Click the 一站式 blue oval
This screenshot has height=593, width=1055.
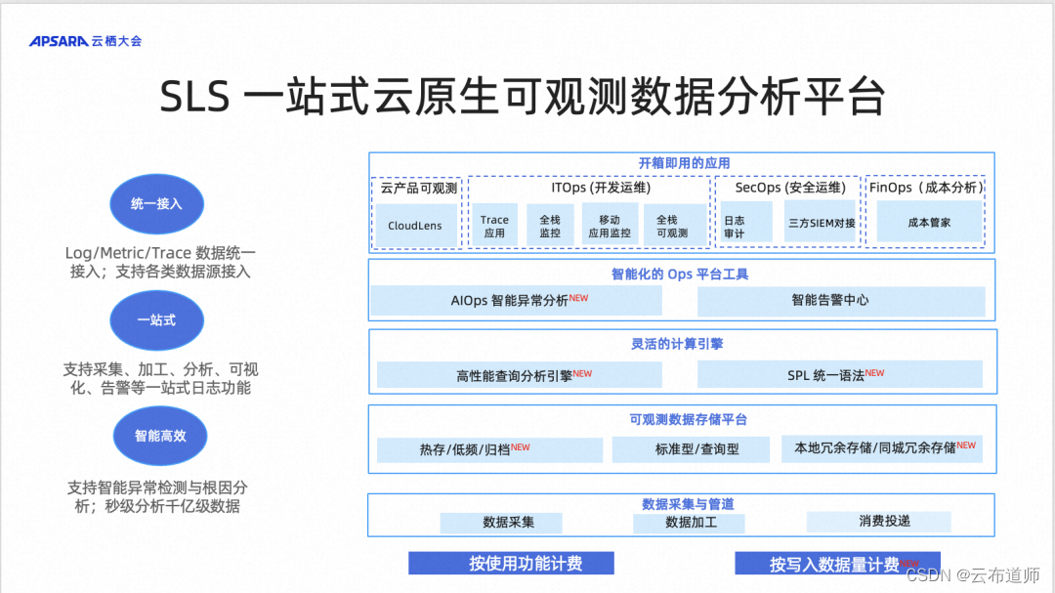(156, 320)
